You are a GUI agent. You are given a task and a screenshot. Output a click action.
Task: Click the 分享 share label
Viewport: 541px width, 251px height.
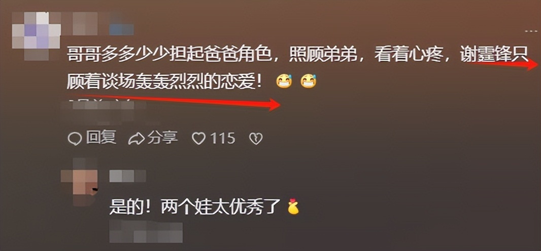click(162, 138)
